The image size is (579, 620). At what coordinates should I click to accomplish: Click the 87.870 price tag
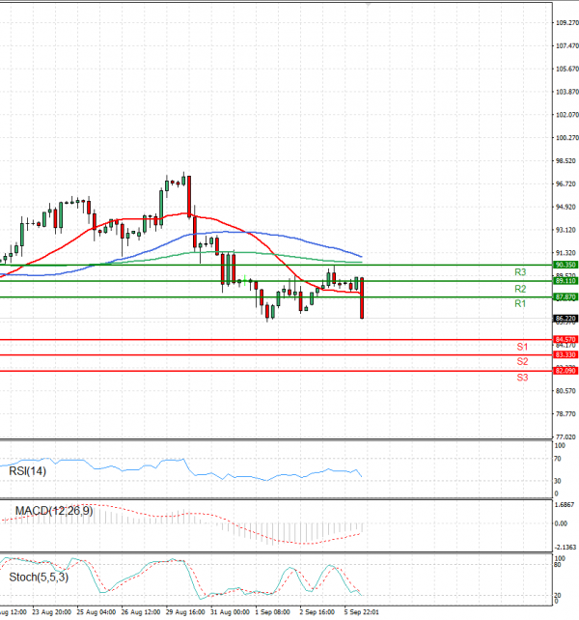click(x=565, y=296)
